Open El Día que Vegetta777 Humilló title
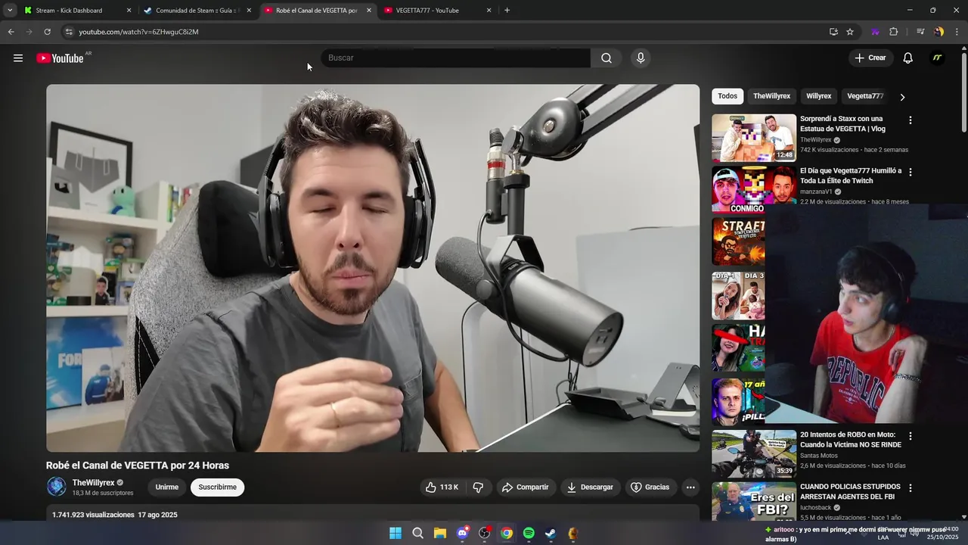The width and height of the screenshot is (968, 545). pyautogui.click(x=851, y=176)
